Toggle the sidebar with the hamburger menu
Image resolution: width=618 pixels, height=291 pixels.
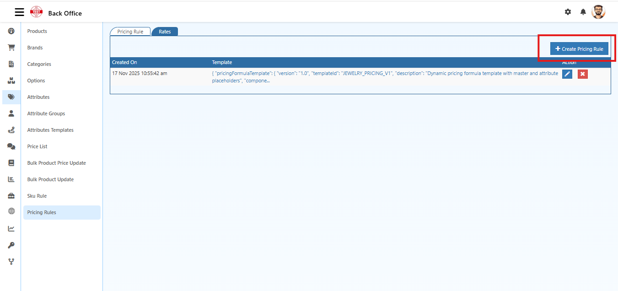[19, 12]
